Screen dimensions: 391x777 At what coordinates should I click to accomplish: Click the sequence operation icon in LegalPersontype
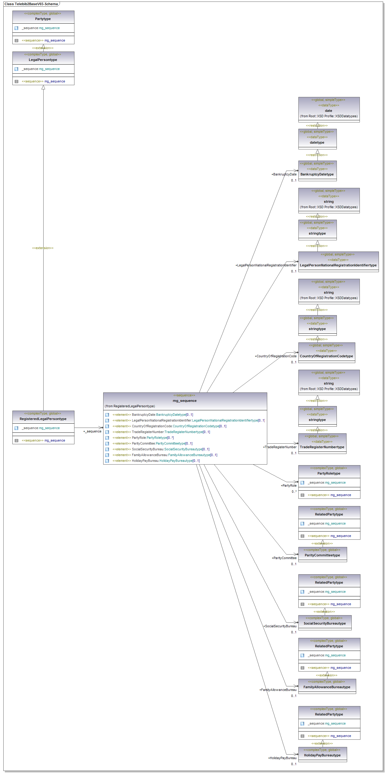coord(16,82)
